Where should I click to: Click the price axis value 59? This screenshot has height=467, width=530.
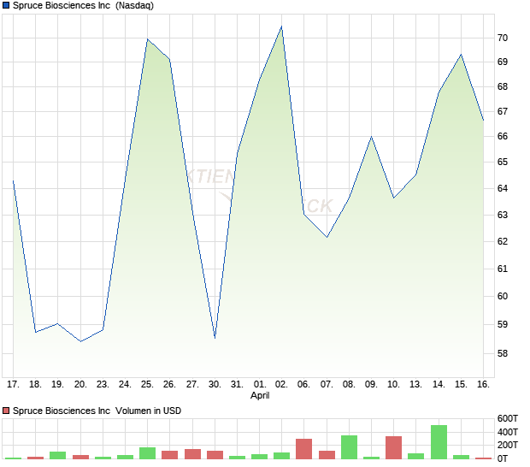[x=503, y=325]
